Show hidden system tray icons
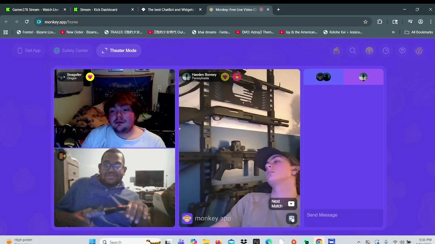 pos(359,242)
